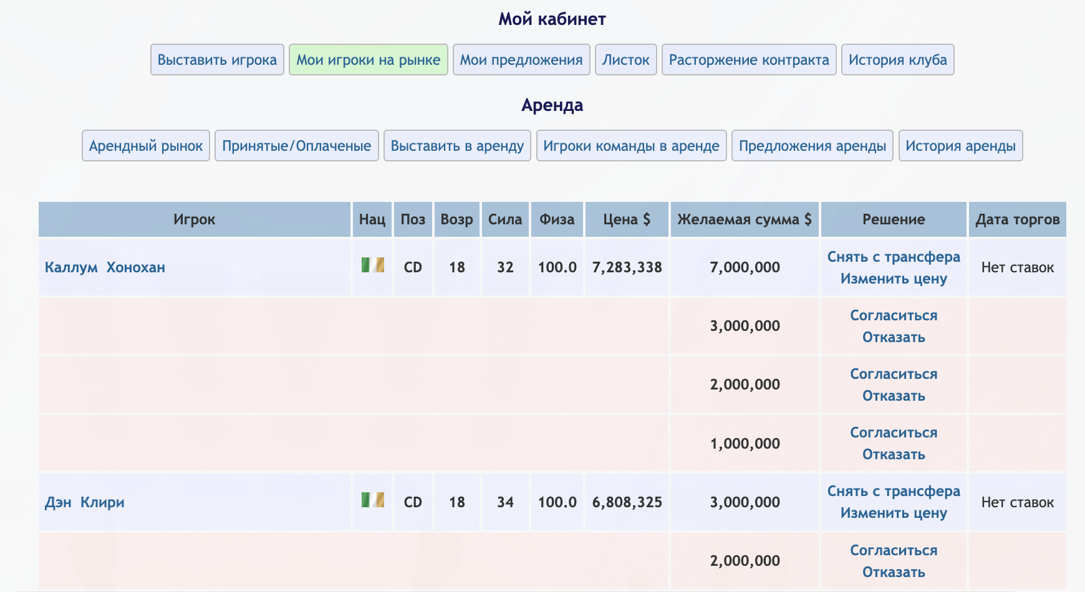The width and height of the screenshot is (1085, 592).
Task: Switch to Мои игроки на рынке tab
Action: click(368, 60)
